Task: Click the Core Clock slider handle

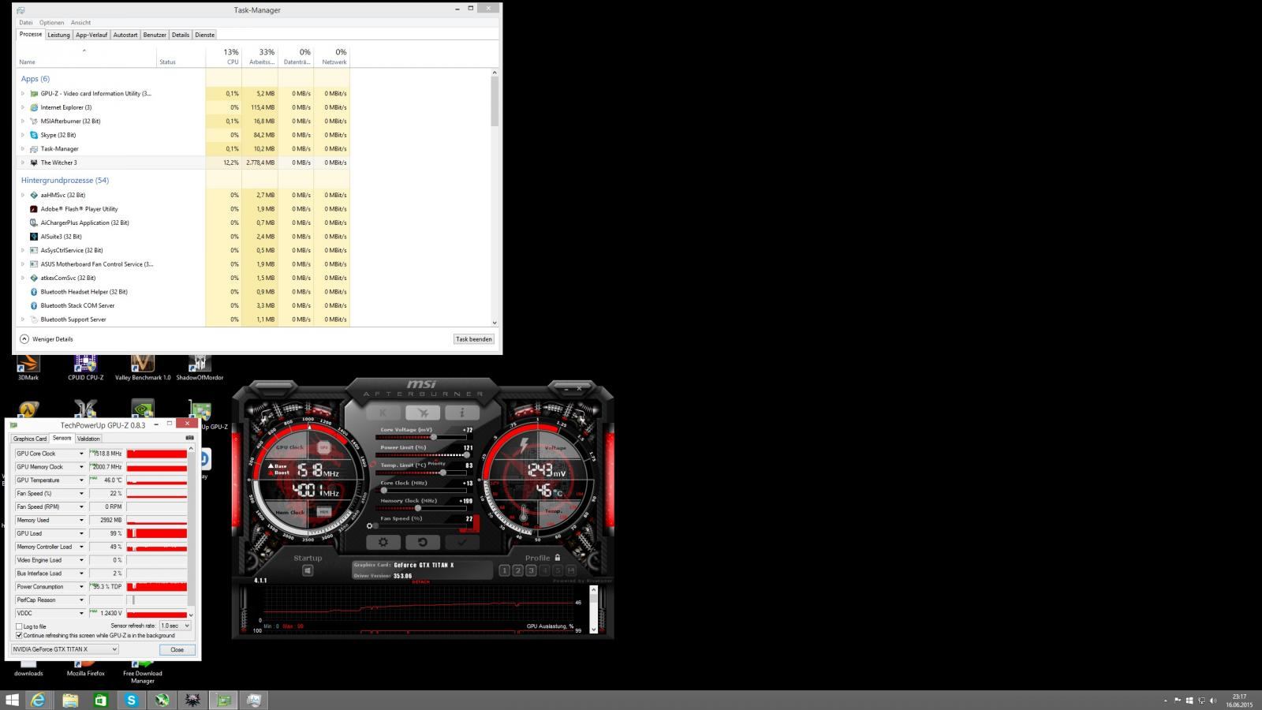Action: coord(384,491)
